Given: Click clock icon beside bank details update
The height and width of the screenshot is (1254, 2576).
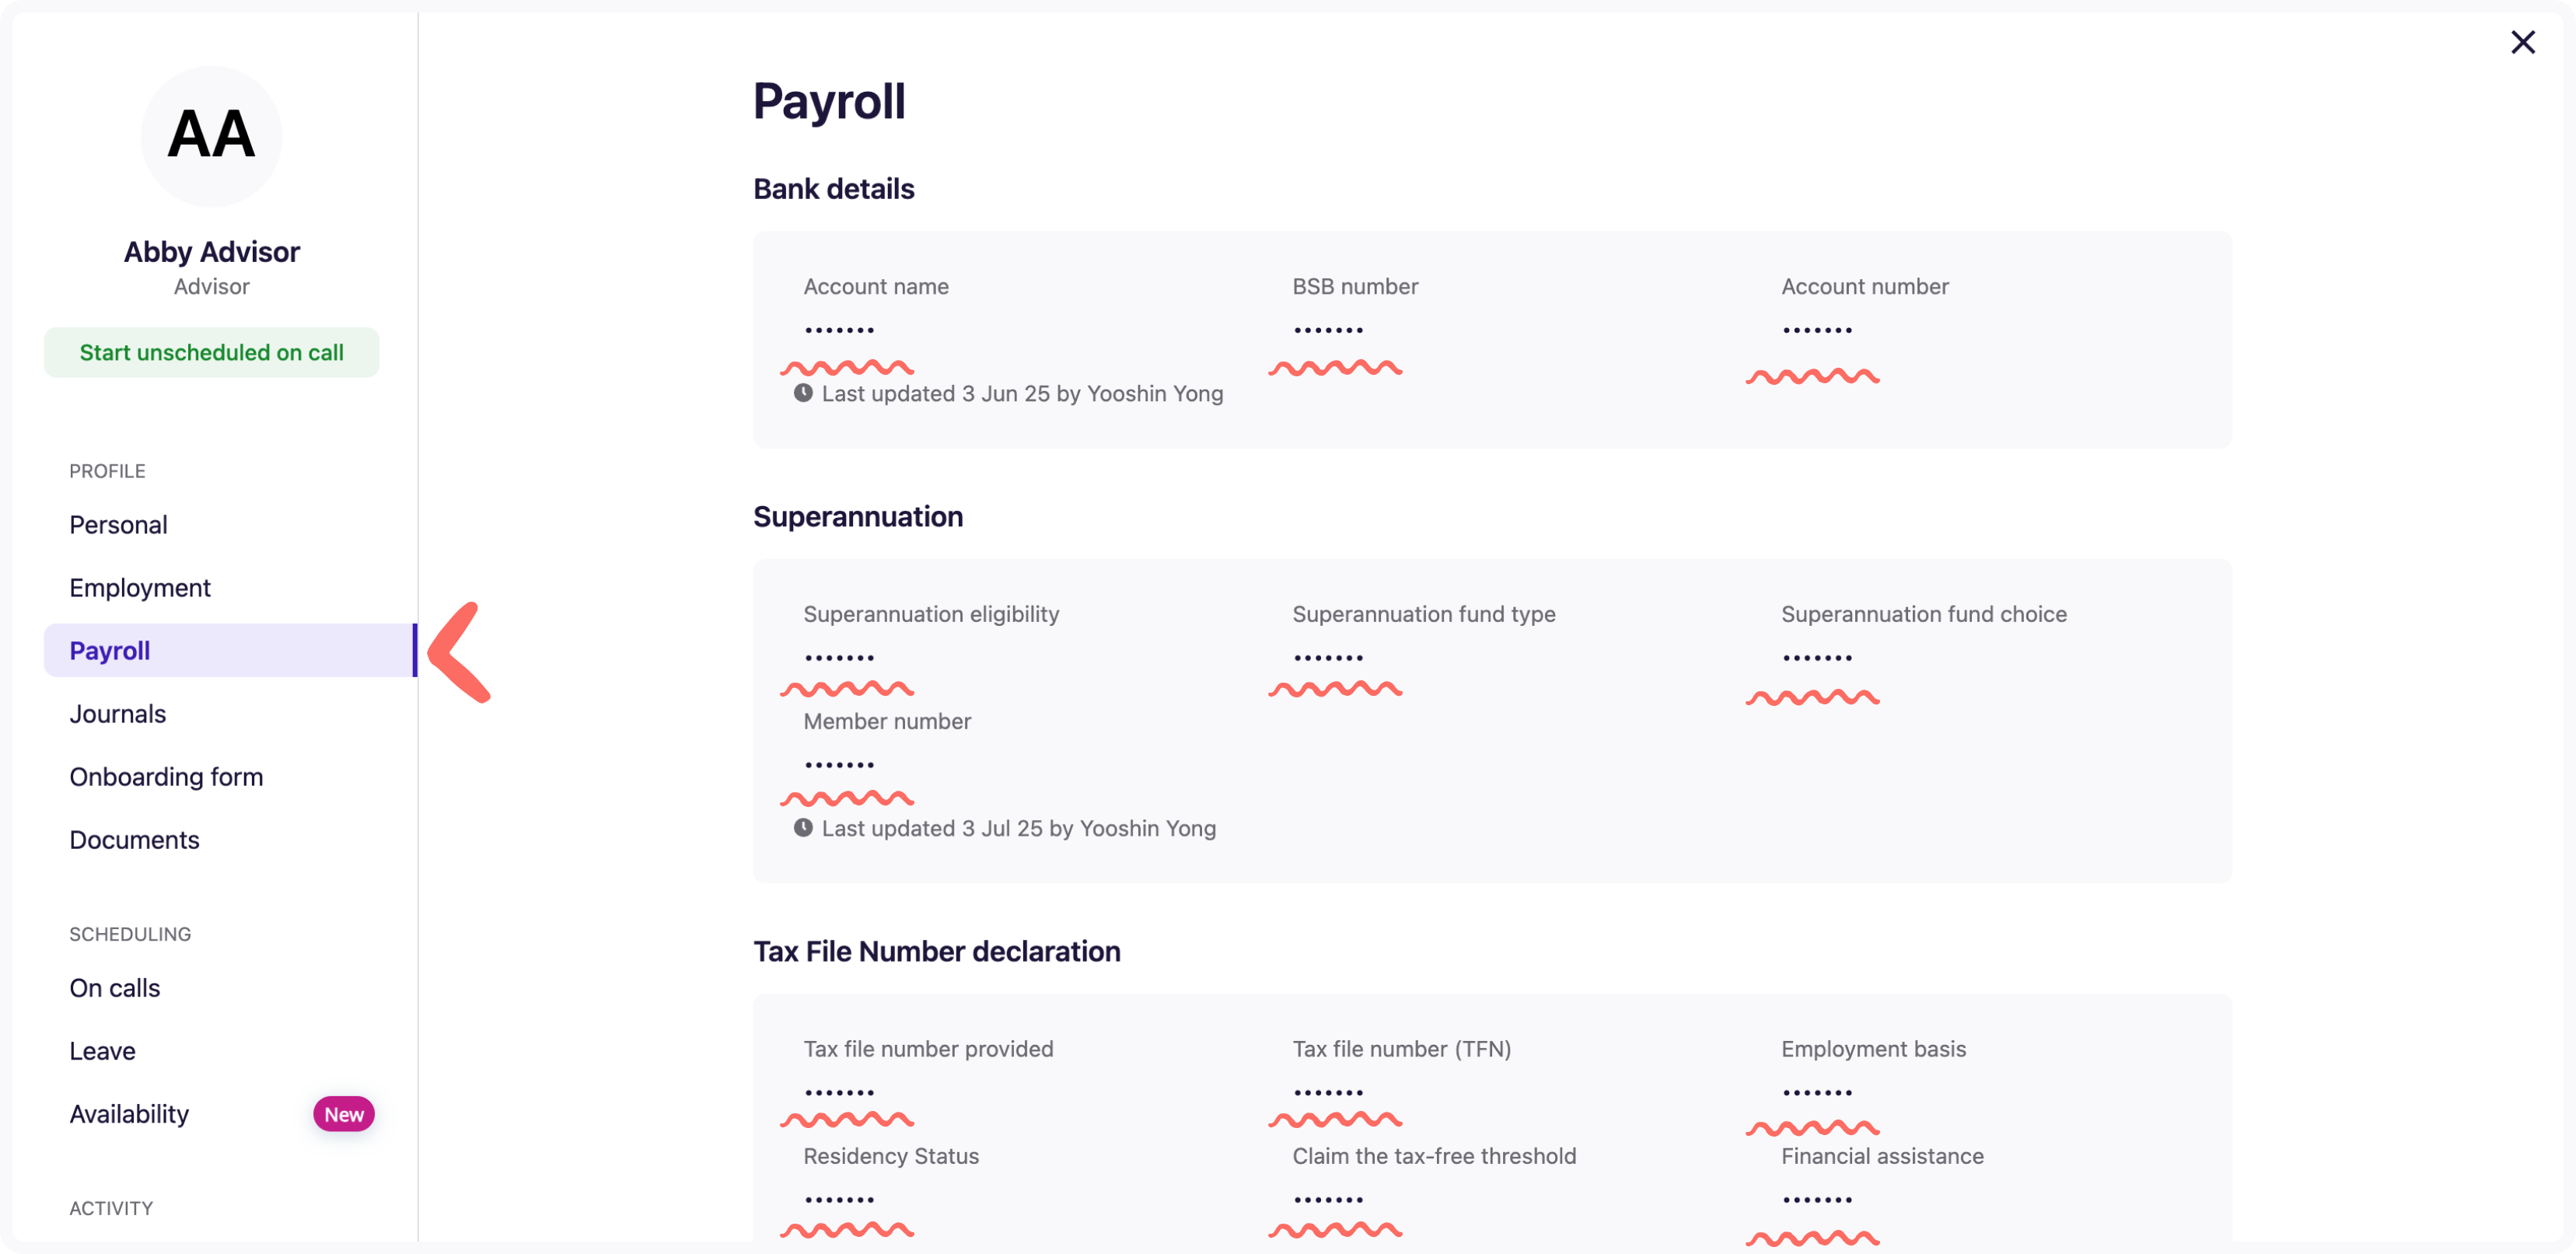Looking at the screenshot, I should click(803, 393).
